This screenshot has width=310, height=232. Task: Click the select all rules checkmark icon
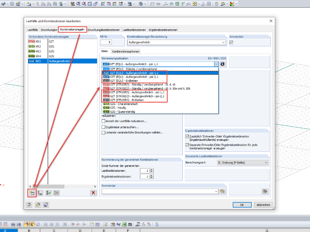[49, 193]
